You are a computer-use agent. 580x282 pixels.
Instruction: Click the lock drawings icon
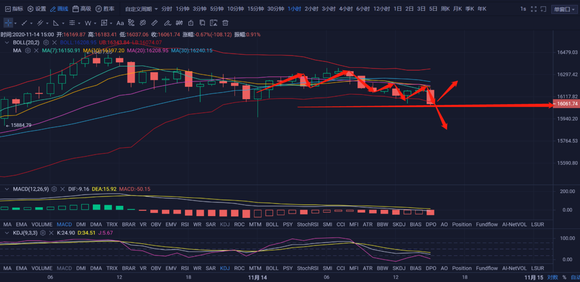190,22
